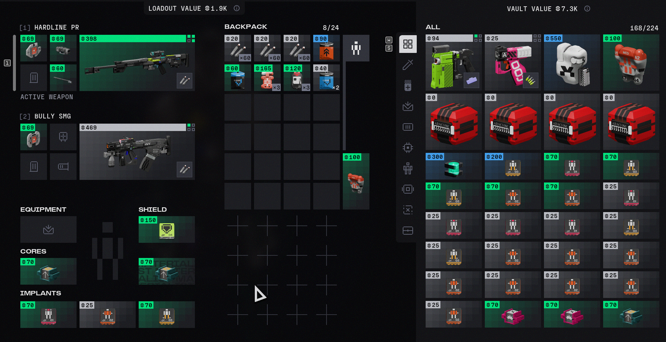Click the "HARDLINE PR" weapon name
Viewport: 666px width, 342px height.
(x=57, y=27)
